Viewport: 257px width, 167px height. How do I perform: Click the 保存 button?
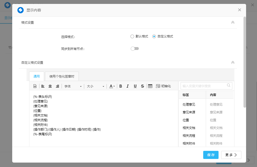click(x=211, y=155)
